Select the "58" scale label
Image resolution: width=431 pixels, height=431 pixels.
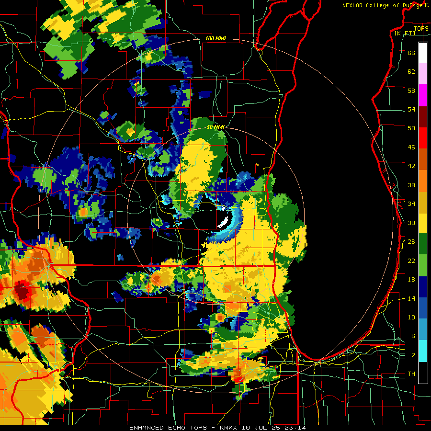coord(411,91)
